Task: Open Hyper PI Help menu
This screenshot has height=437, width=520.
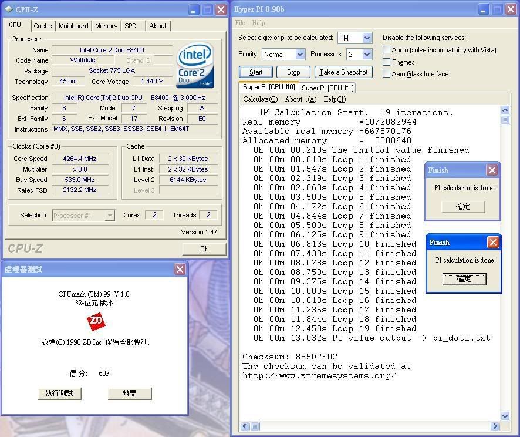Action: (258, 23)
